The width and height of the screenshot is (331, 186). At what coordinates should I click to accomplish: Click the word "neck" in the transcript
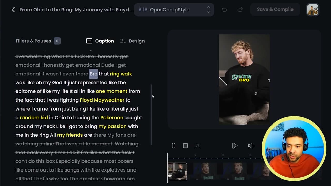(49, 126)
